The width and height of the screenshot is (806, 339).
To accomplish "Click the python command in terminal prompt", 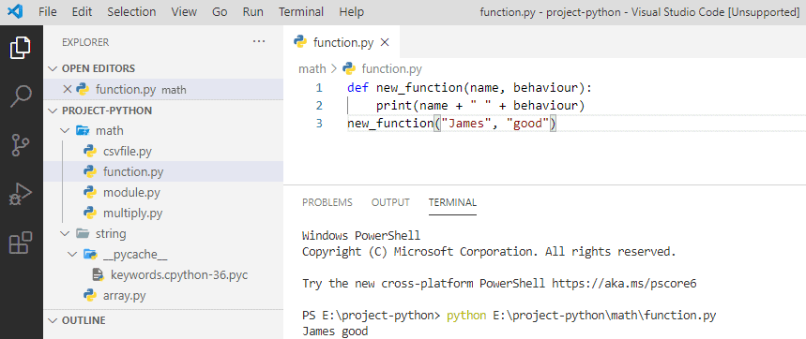I will click(466, 315).
